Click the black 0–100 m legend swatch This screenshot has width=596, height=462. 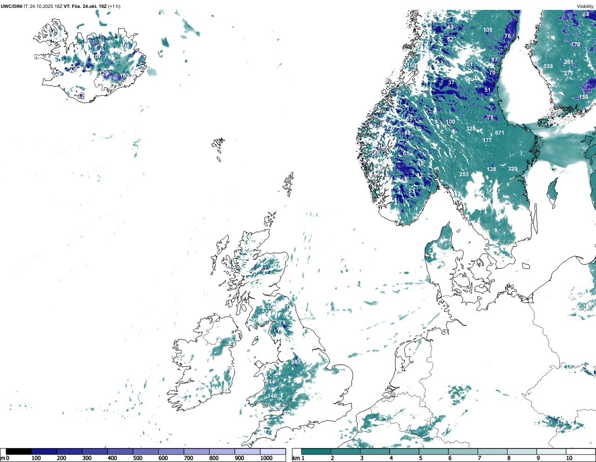pos(19,451)
